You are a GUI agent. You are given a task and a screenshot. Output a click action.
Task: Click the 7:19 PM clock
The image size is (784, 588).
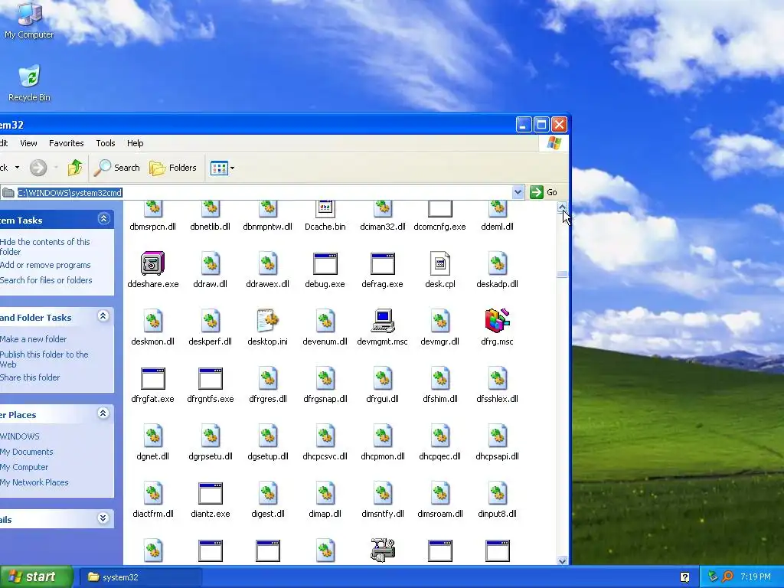[x=755, y=577]
